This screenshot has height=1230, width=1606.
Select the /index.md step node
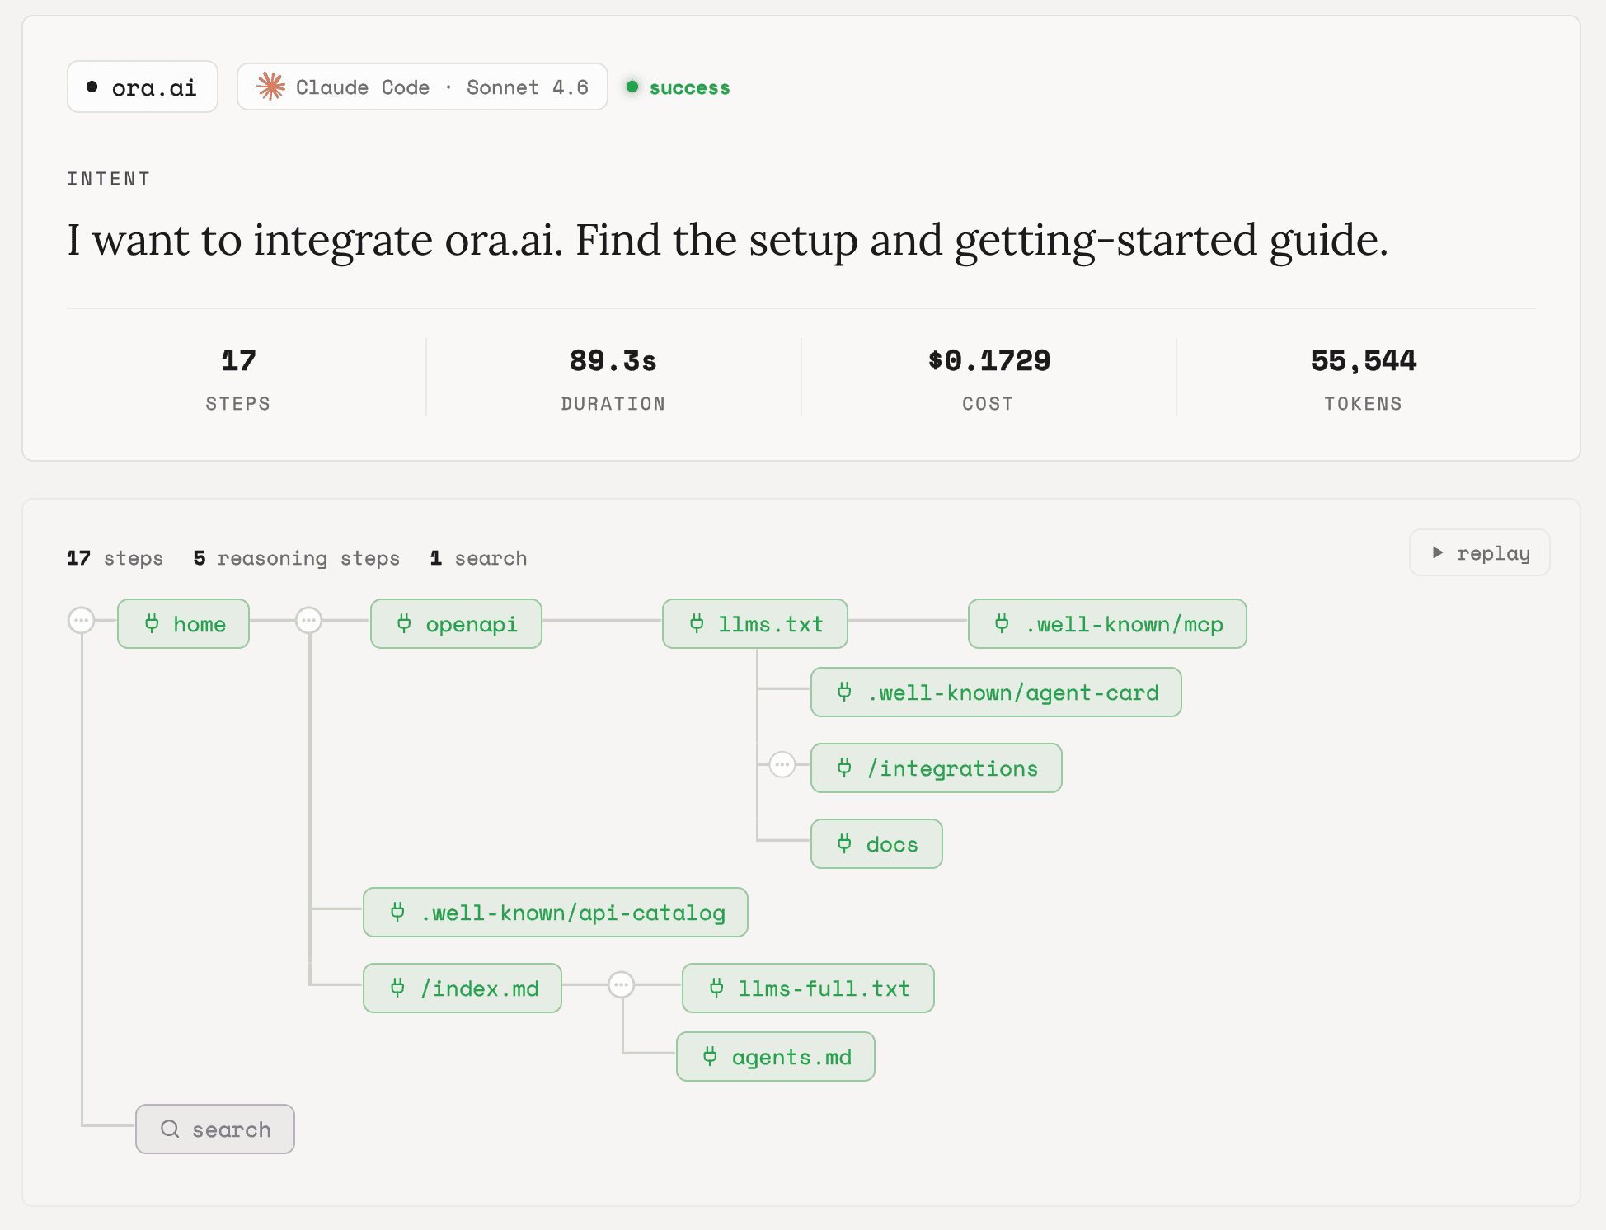(x=463, y=988)
